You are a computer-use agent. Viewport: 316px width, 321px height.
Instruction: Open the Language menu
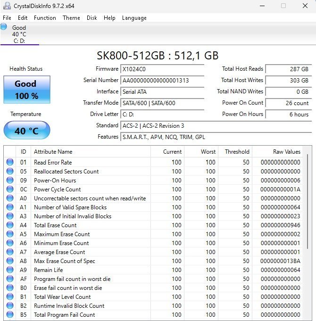(134, 18)
